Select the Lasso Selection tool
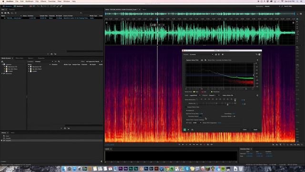Screen dimensions: 305x172 click(x=54, y=6)
